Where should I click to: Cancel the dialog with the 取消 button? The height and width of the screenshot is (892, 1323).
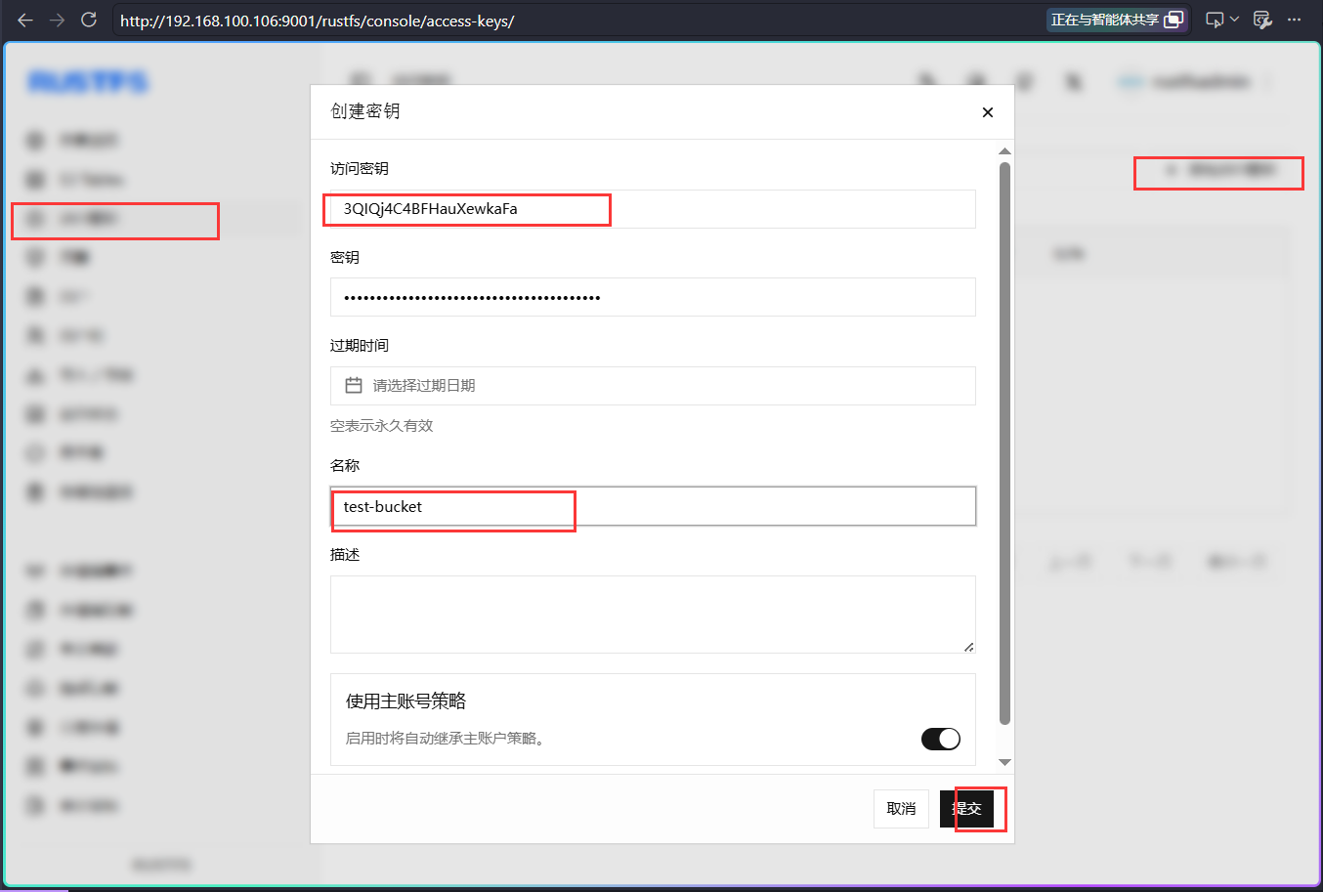pos(901,809)
